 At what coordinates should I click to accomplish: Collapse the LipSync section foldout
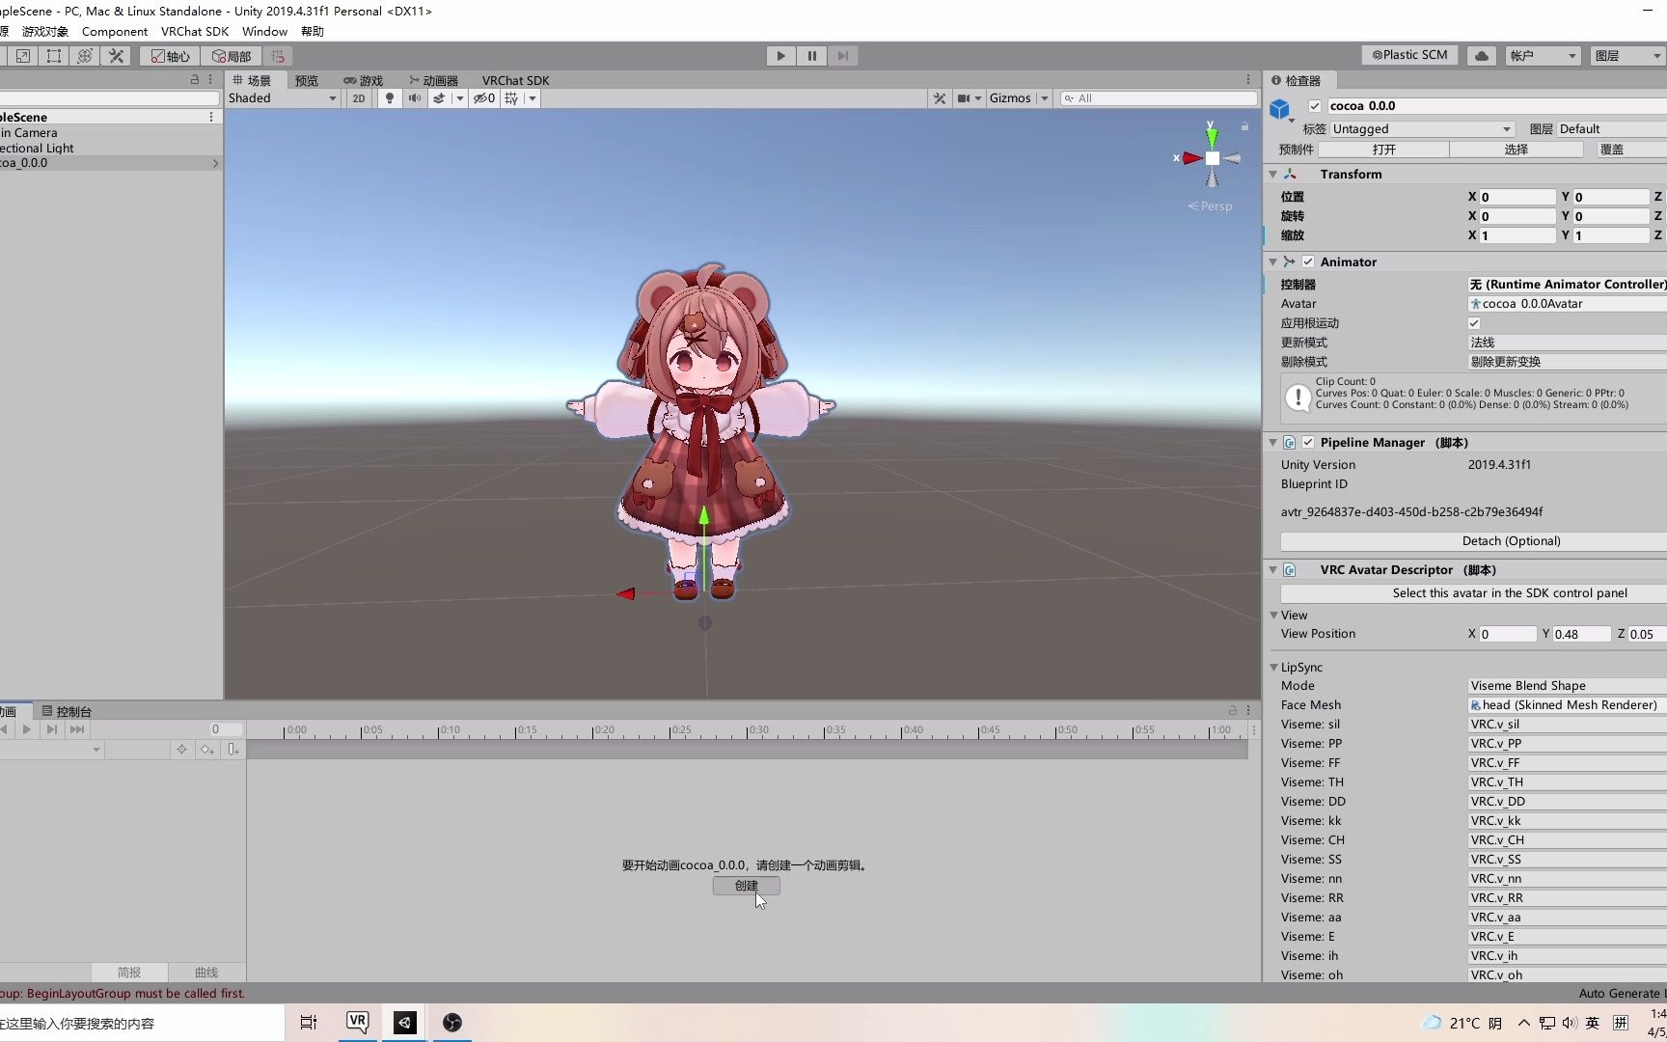click(1273, 668)
